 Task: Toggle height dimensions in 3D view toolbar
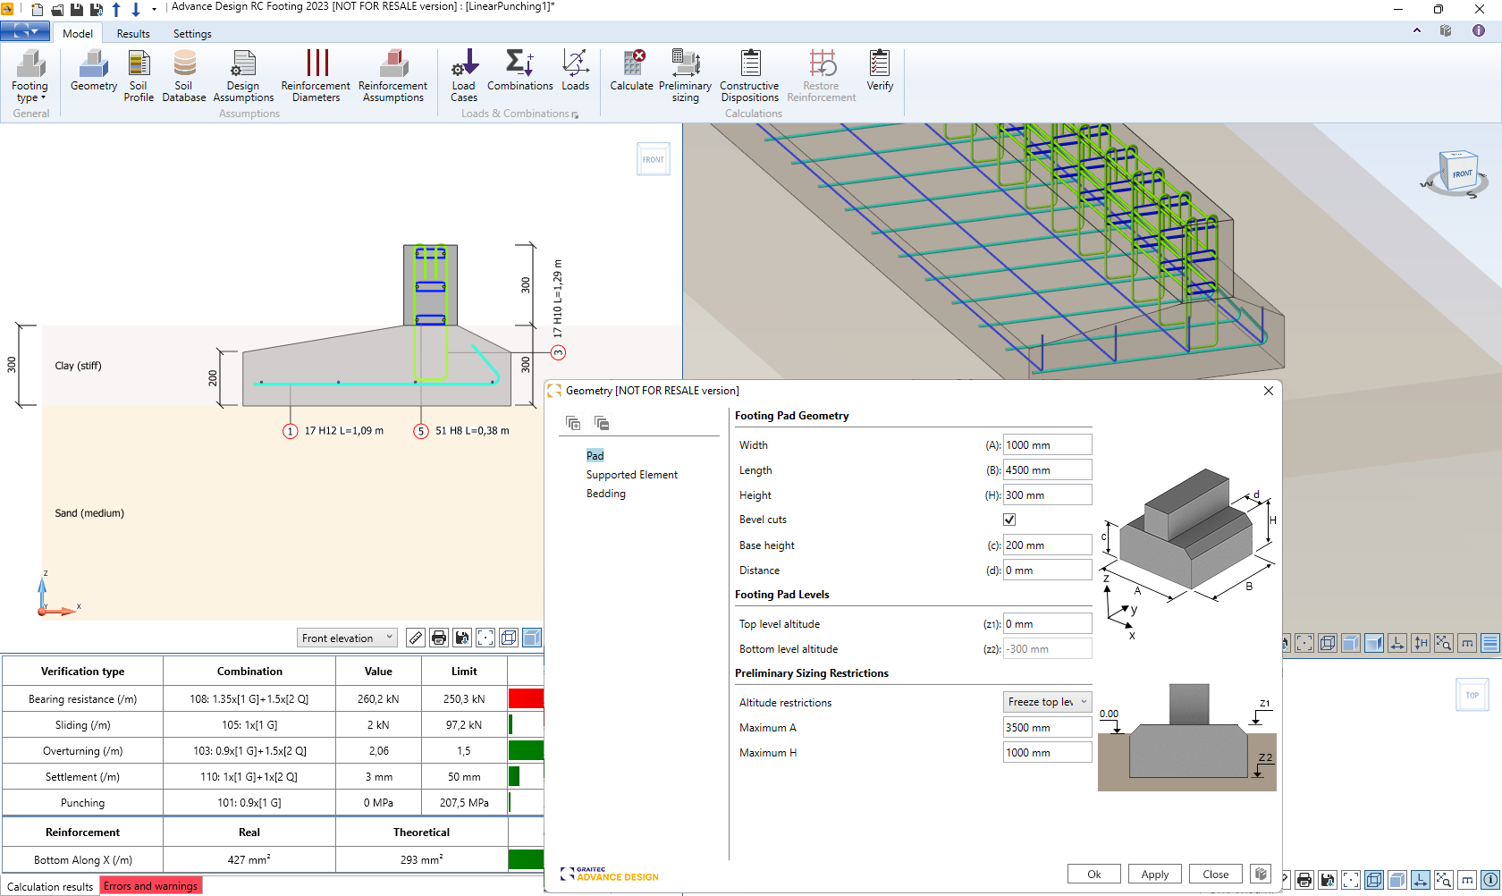1421,643
